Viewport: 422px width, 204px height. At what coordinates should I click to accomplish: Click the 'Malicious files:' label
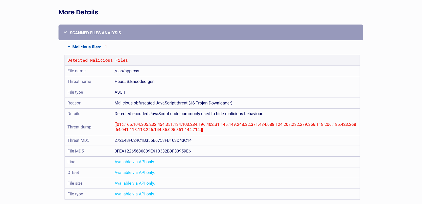point(87,47)
